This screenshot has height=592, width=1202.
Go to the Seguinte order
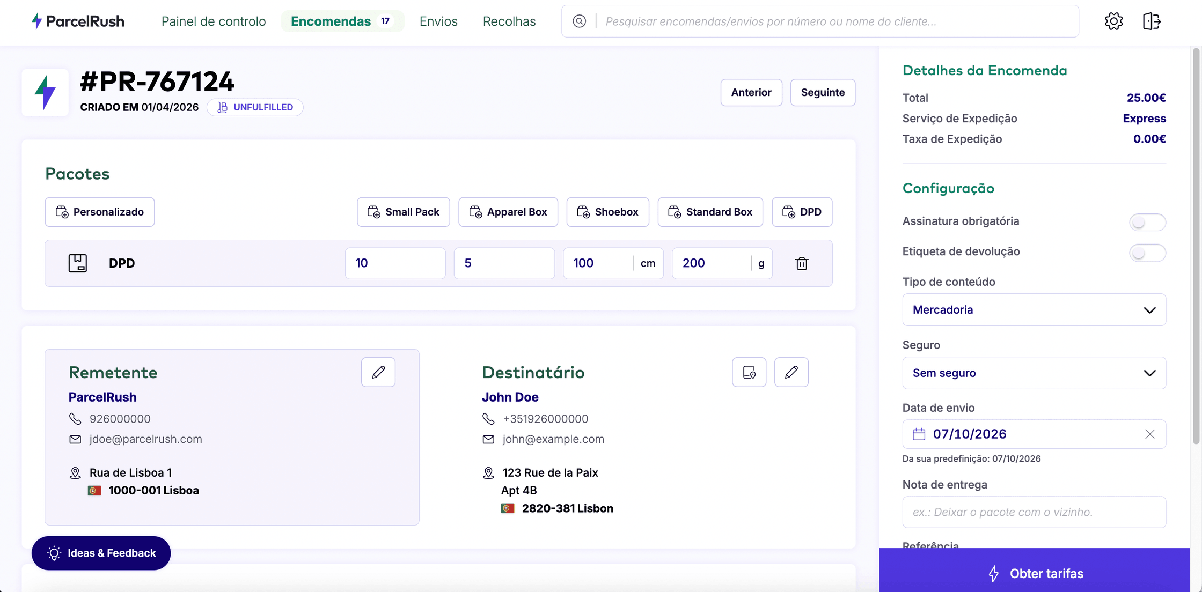coord(823,92)
